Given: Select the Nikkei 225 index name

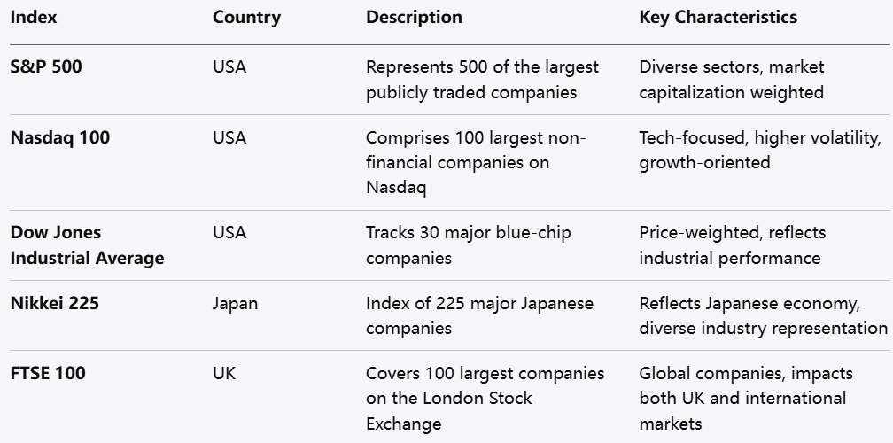Looking at the screenshot, I should tap(55, 304).
